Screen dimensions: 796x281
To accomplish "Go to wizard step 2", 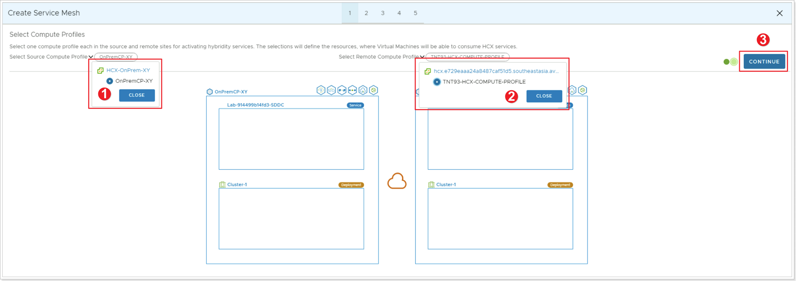I will pyautogui.click(x=366, y=13).
